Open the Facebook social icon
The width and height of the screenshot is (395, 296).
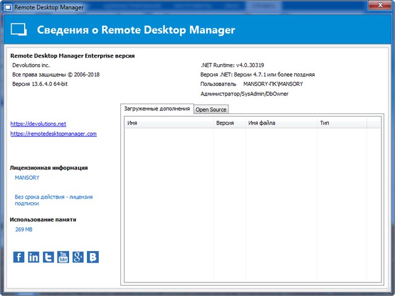point(19,257)
